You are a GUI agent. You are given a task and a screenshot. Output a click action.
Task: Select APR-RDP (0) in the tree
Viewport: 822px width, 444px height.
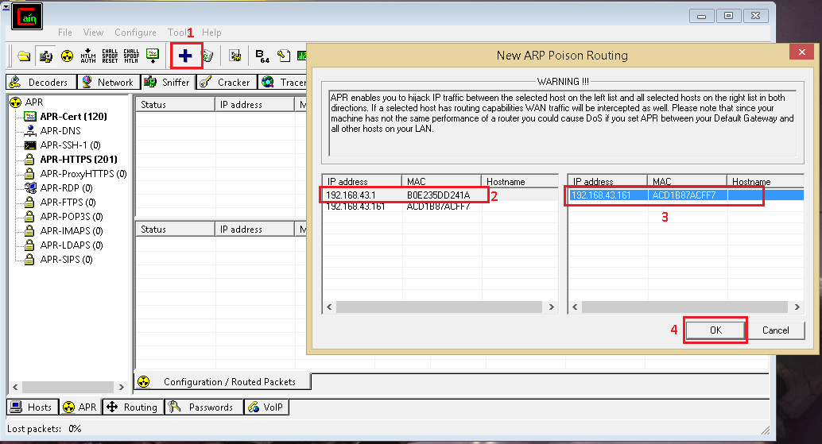pos(66,187)
